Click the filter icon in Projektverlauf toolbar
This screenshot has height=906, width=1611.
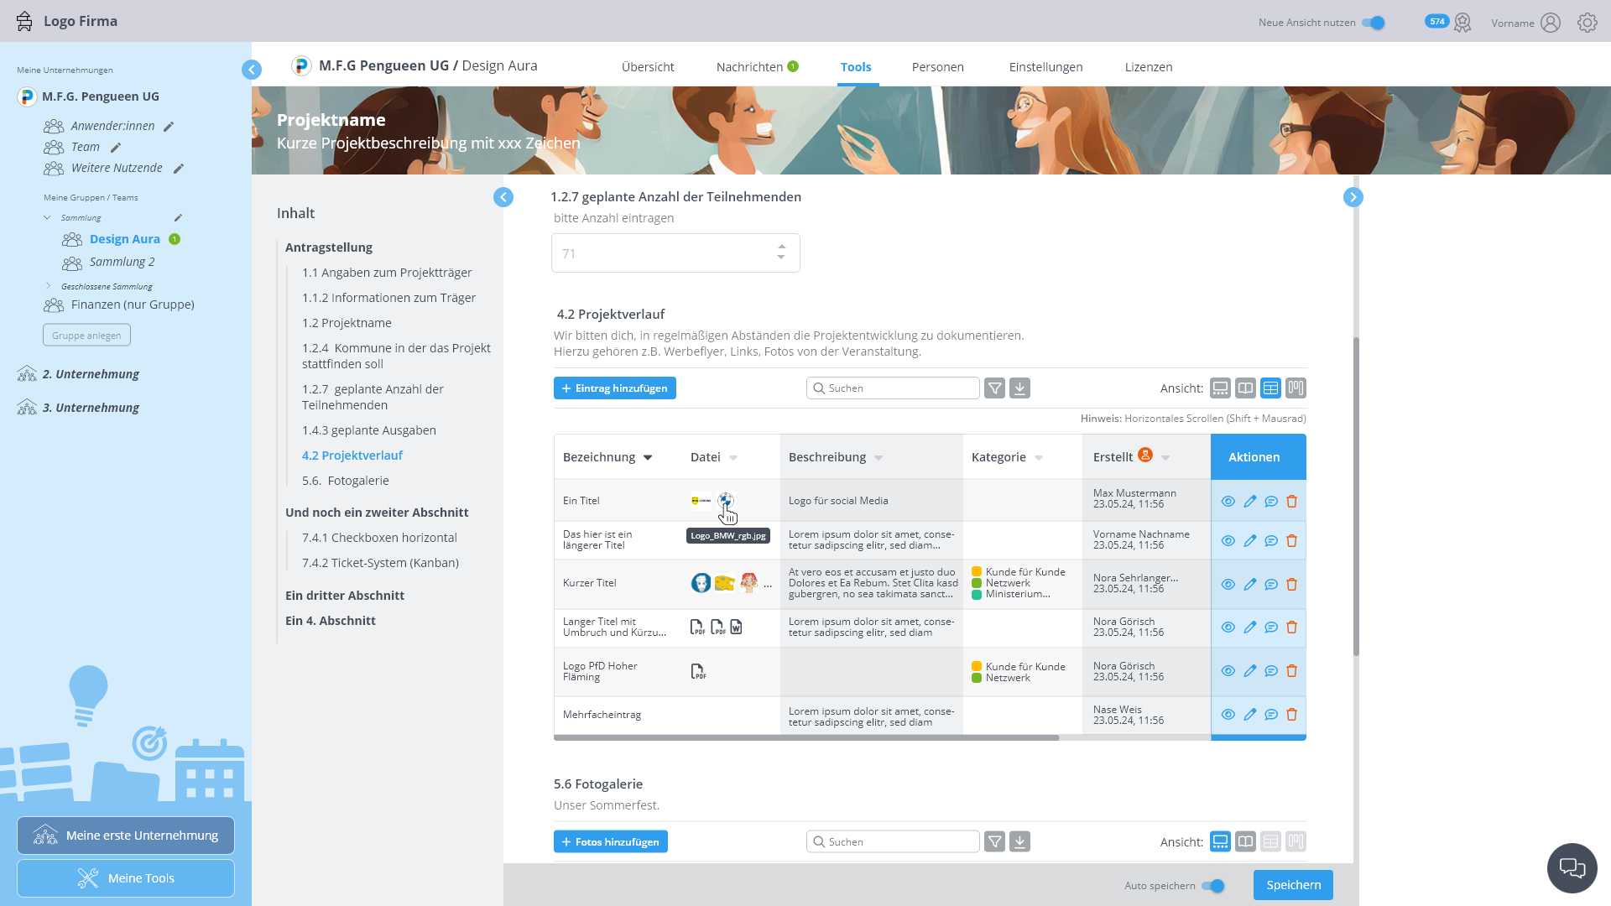994,388
